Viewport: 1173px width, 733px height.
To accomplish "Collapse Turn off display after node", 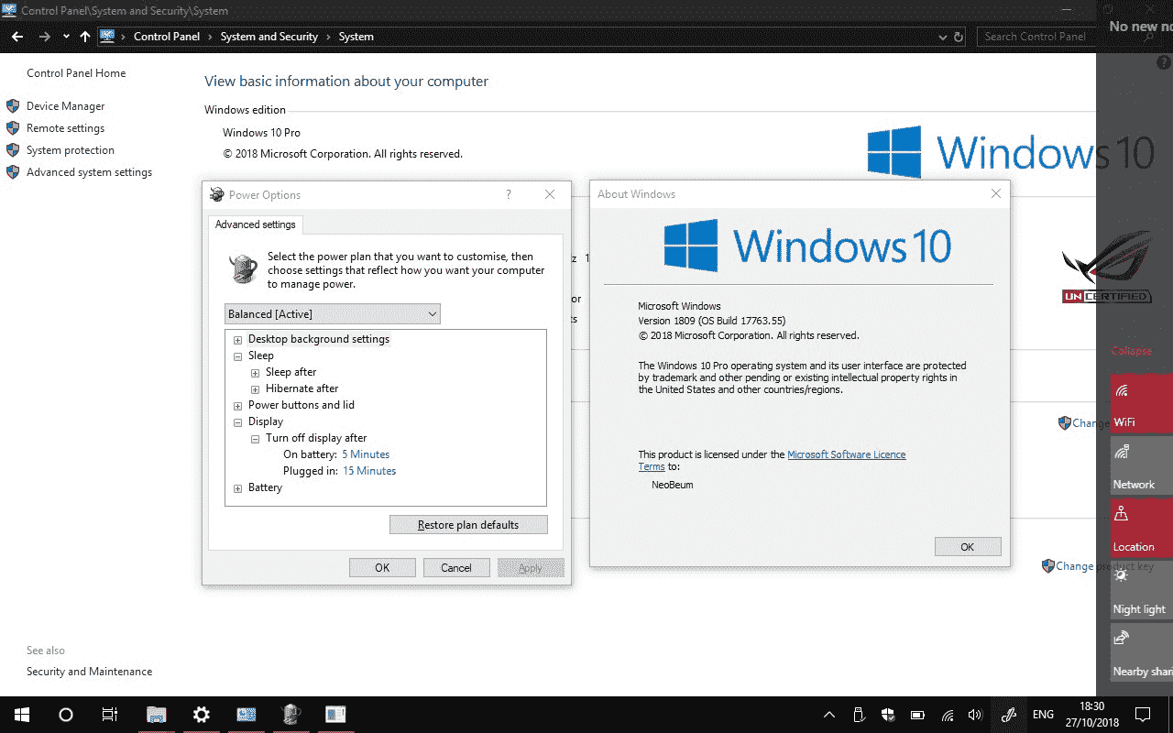I will (x=256, y=439).
